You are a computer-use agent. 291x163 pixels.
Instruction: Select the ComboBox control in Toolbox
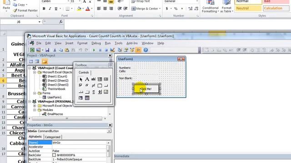point(100,79)
